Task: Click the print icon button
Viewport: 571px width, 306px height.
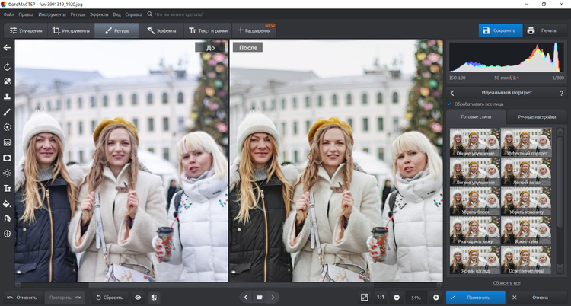Action: click(x=531, y=30)
